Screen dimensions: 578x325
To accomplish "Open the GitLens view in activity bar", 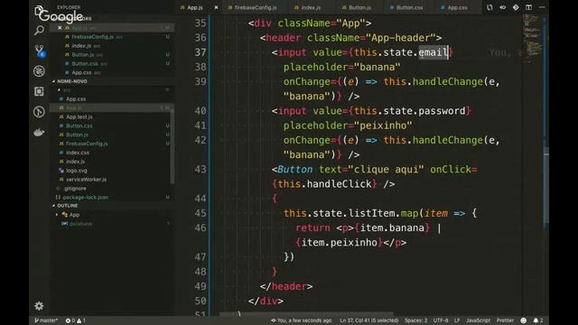I will [39, 112].
